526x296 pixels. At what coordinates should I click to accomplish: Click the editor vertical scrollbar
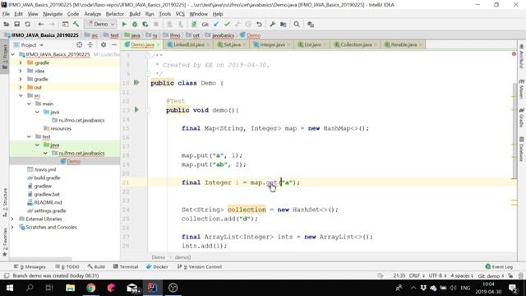click(514, 131)
